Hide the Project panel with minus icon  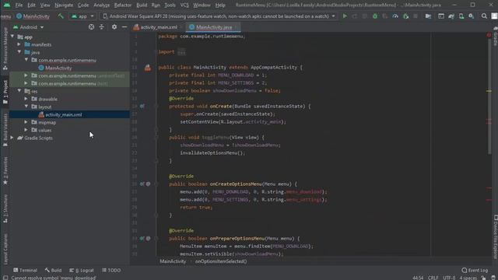124,27
